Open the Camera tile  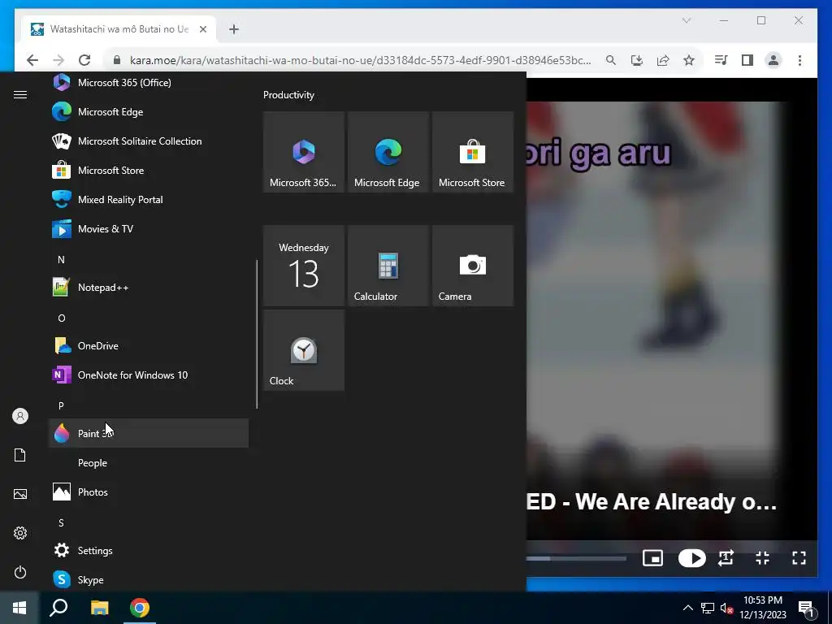[473, 266]
